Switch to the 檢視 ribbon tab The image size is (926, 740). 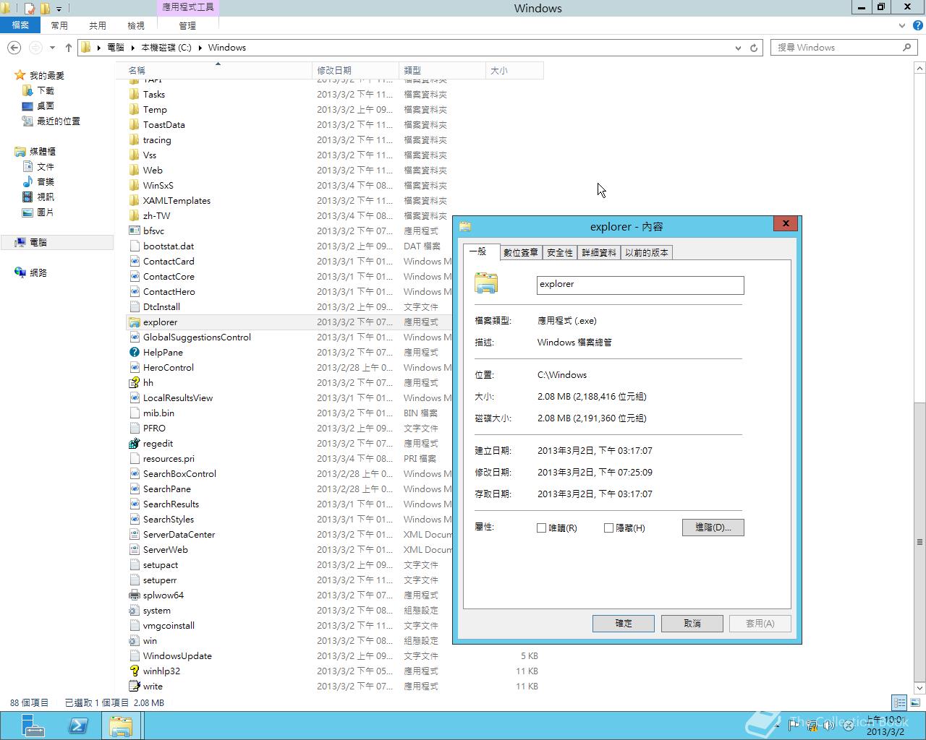pyautogui.click(x=136, y=25)
